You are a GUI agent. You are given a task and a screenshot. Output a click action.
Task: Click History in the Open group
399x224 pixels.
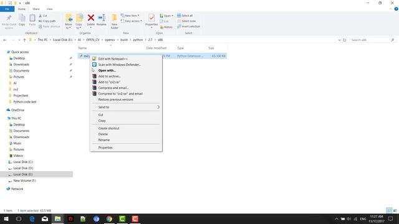coord(166,27)
